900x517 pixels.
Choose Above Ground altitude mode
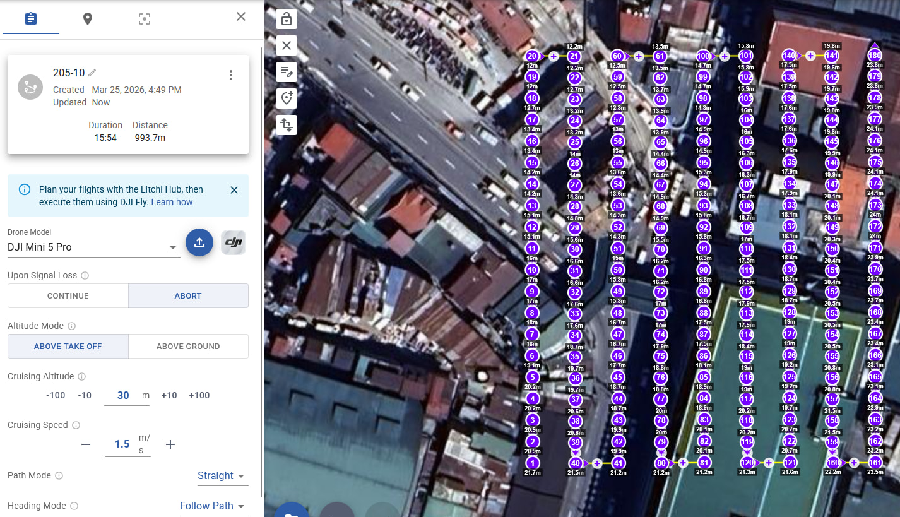188,346
